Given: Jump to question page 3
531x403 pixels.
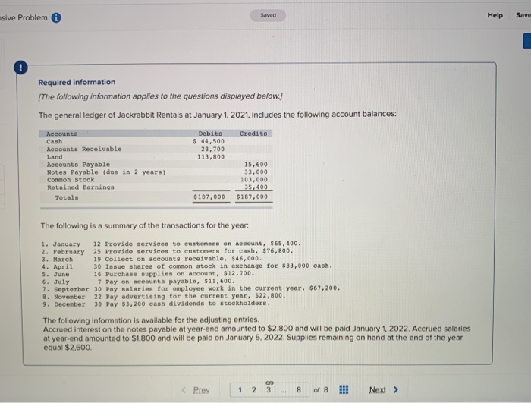Looking at the screenshot, I should [269, 390].
